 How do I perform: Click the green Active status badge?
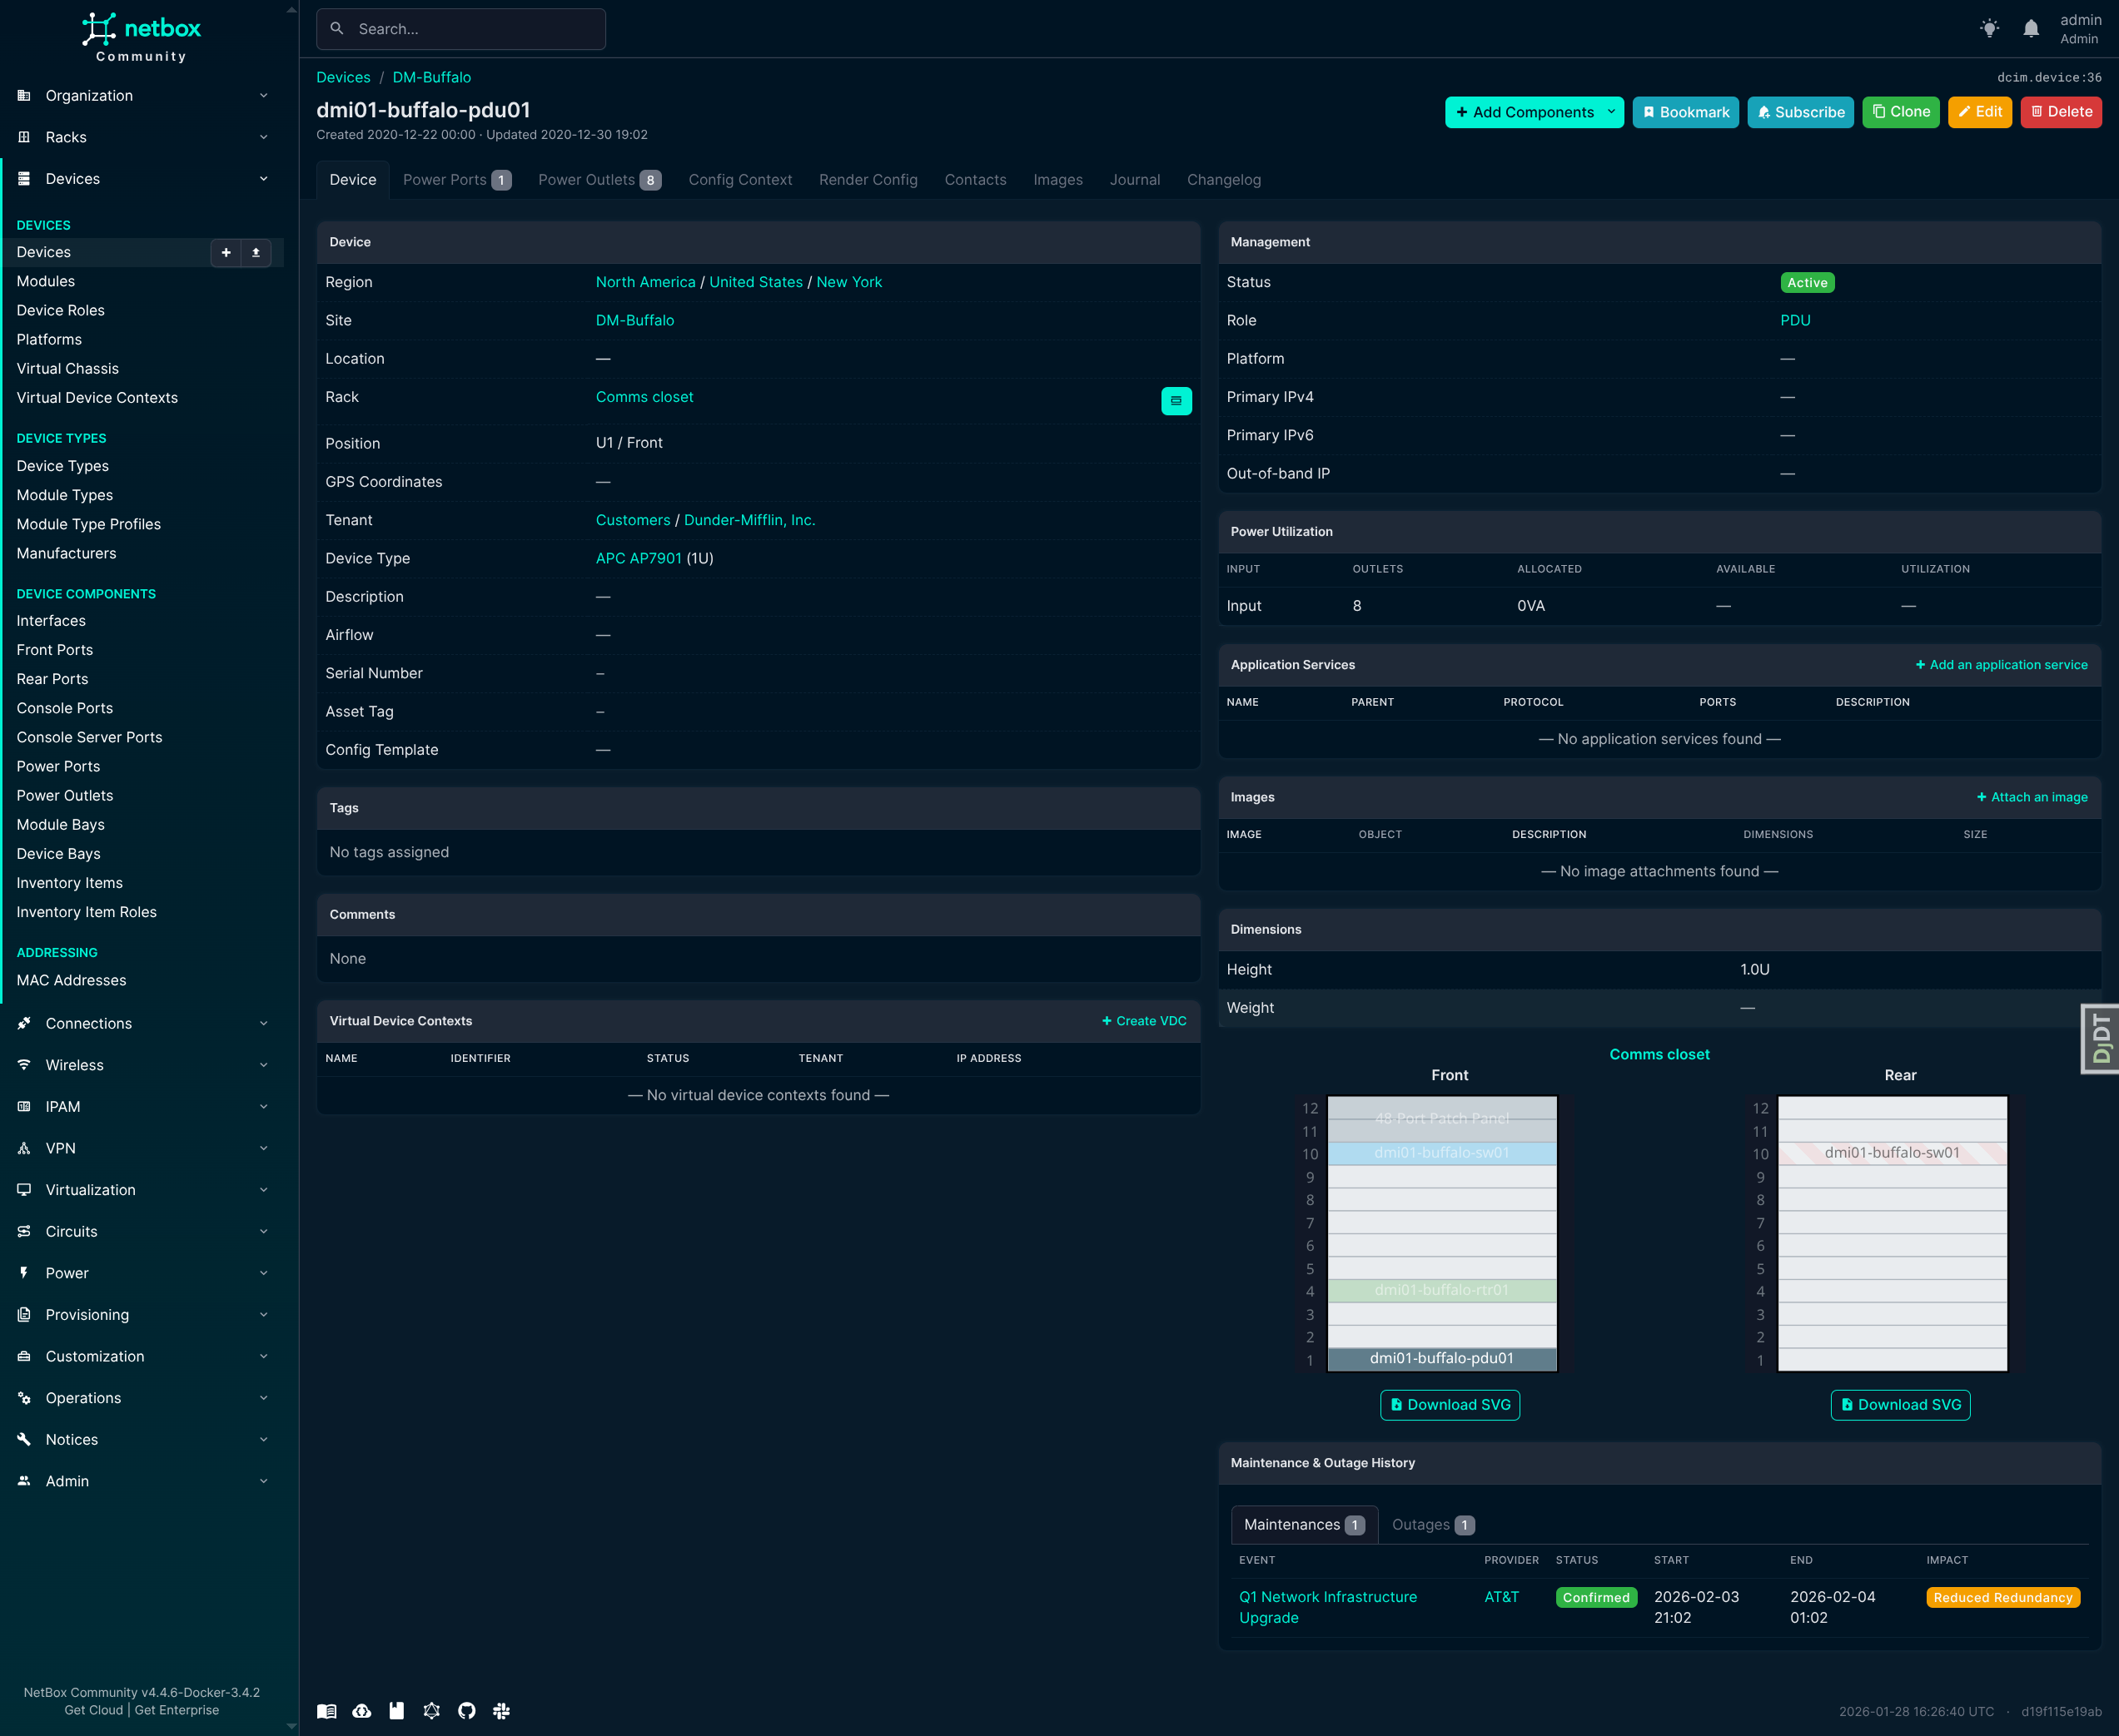pyautogui.click(x=1807, y=282)
